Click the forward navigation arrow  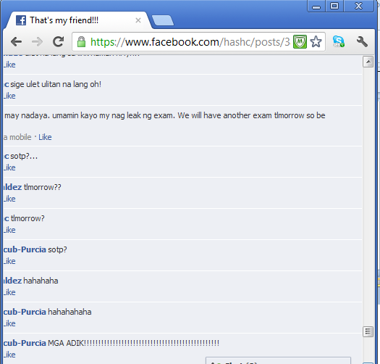click(37, 42)
